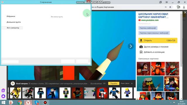This screenshot has width=187, height=105.
Task: Open Yandex red Я taskbar icon
Action: click(11, 102)
